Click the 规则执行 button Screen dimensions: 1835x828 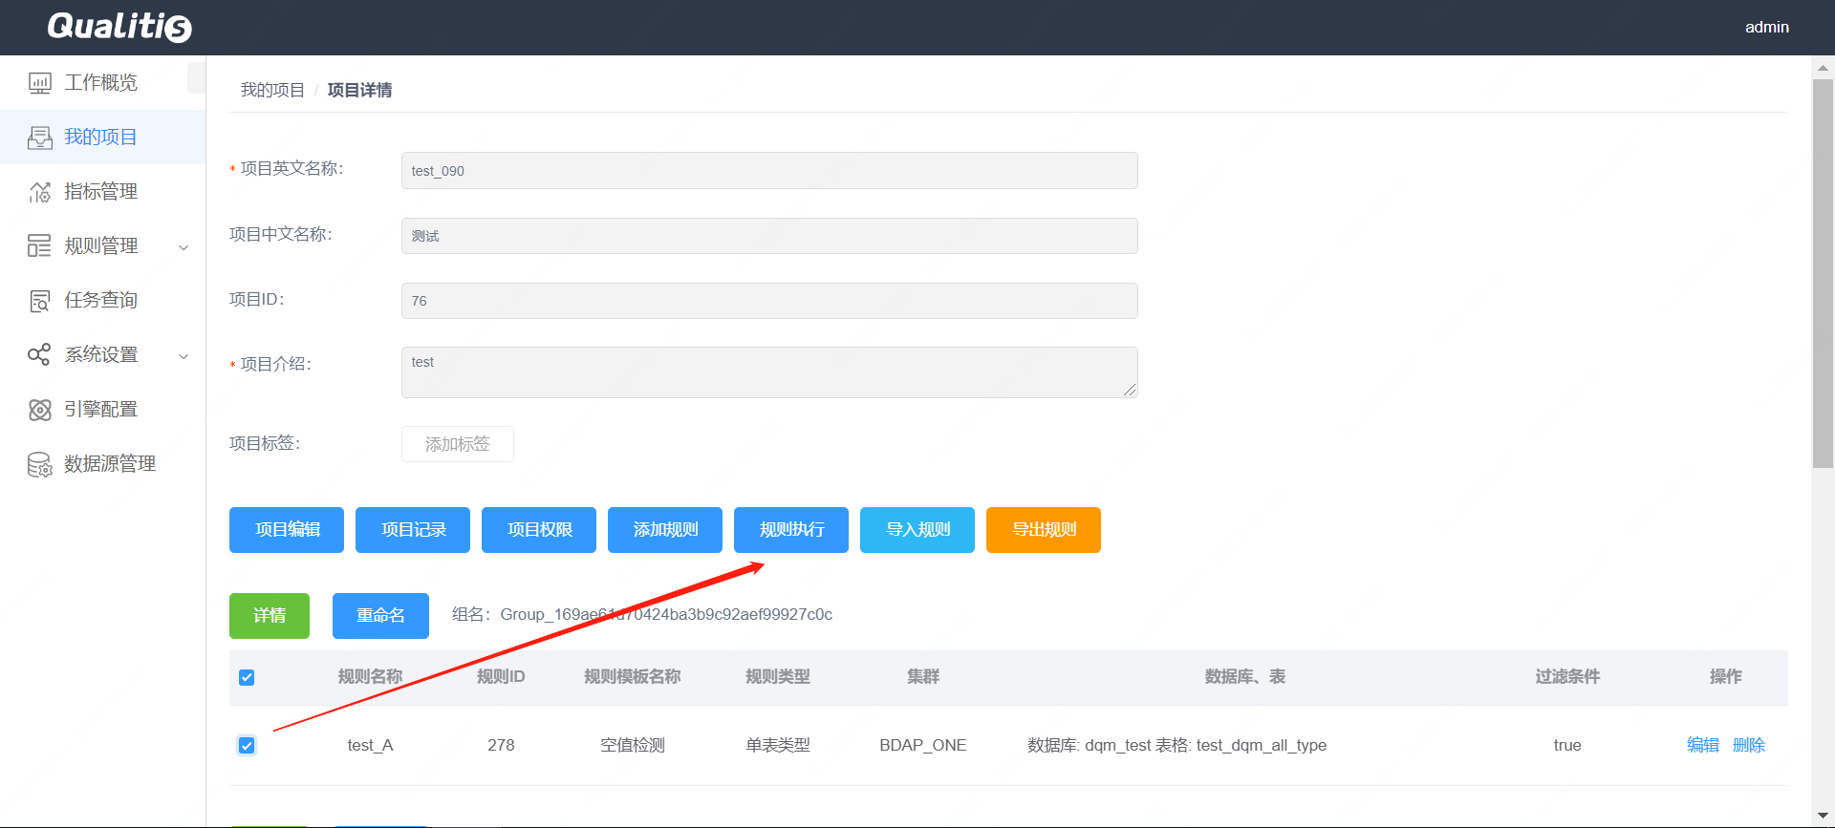pyautogui.click(x=790, y=530)
